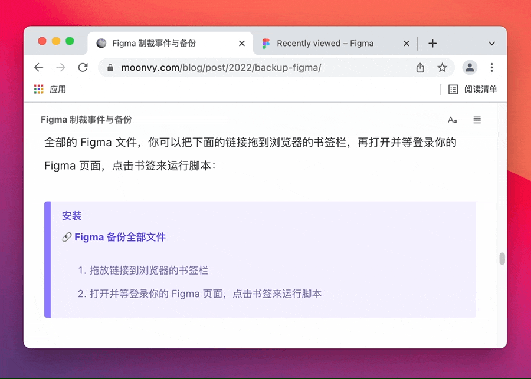
Task: Open the Chrome profile avatar menu
Action: tap(470, 68)
